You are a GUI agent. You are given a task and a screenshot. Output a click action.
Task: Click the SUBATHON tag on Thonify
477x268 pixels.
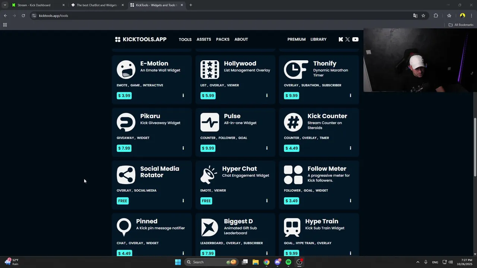310,85
